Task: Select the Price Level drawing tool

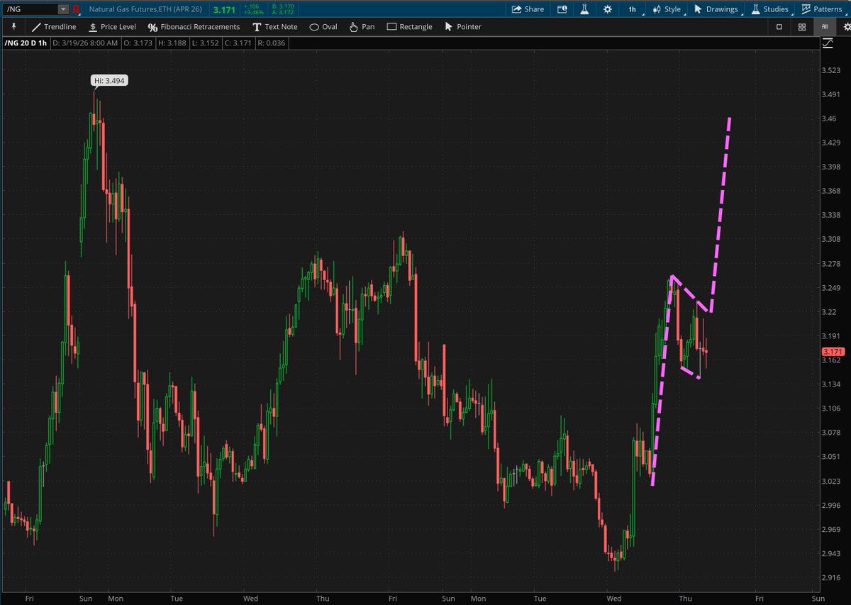Action: click(x=112, y=26)
